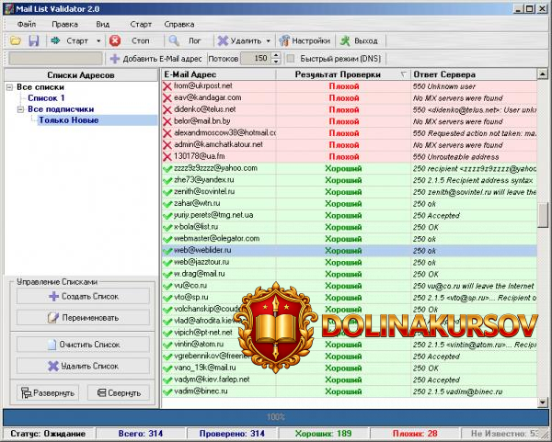552x442 pixels.
Task: Click the Всего: 314 status entry
Action: point(141,434)
